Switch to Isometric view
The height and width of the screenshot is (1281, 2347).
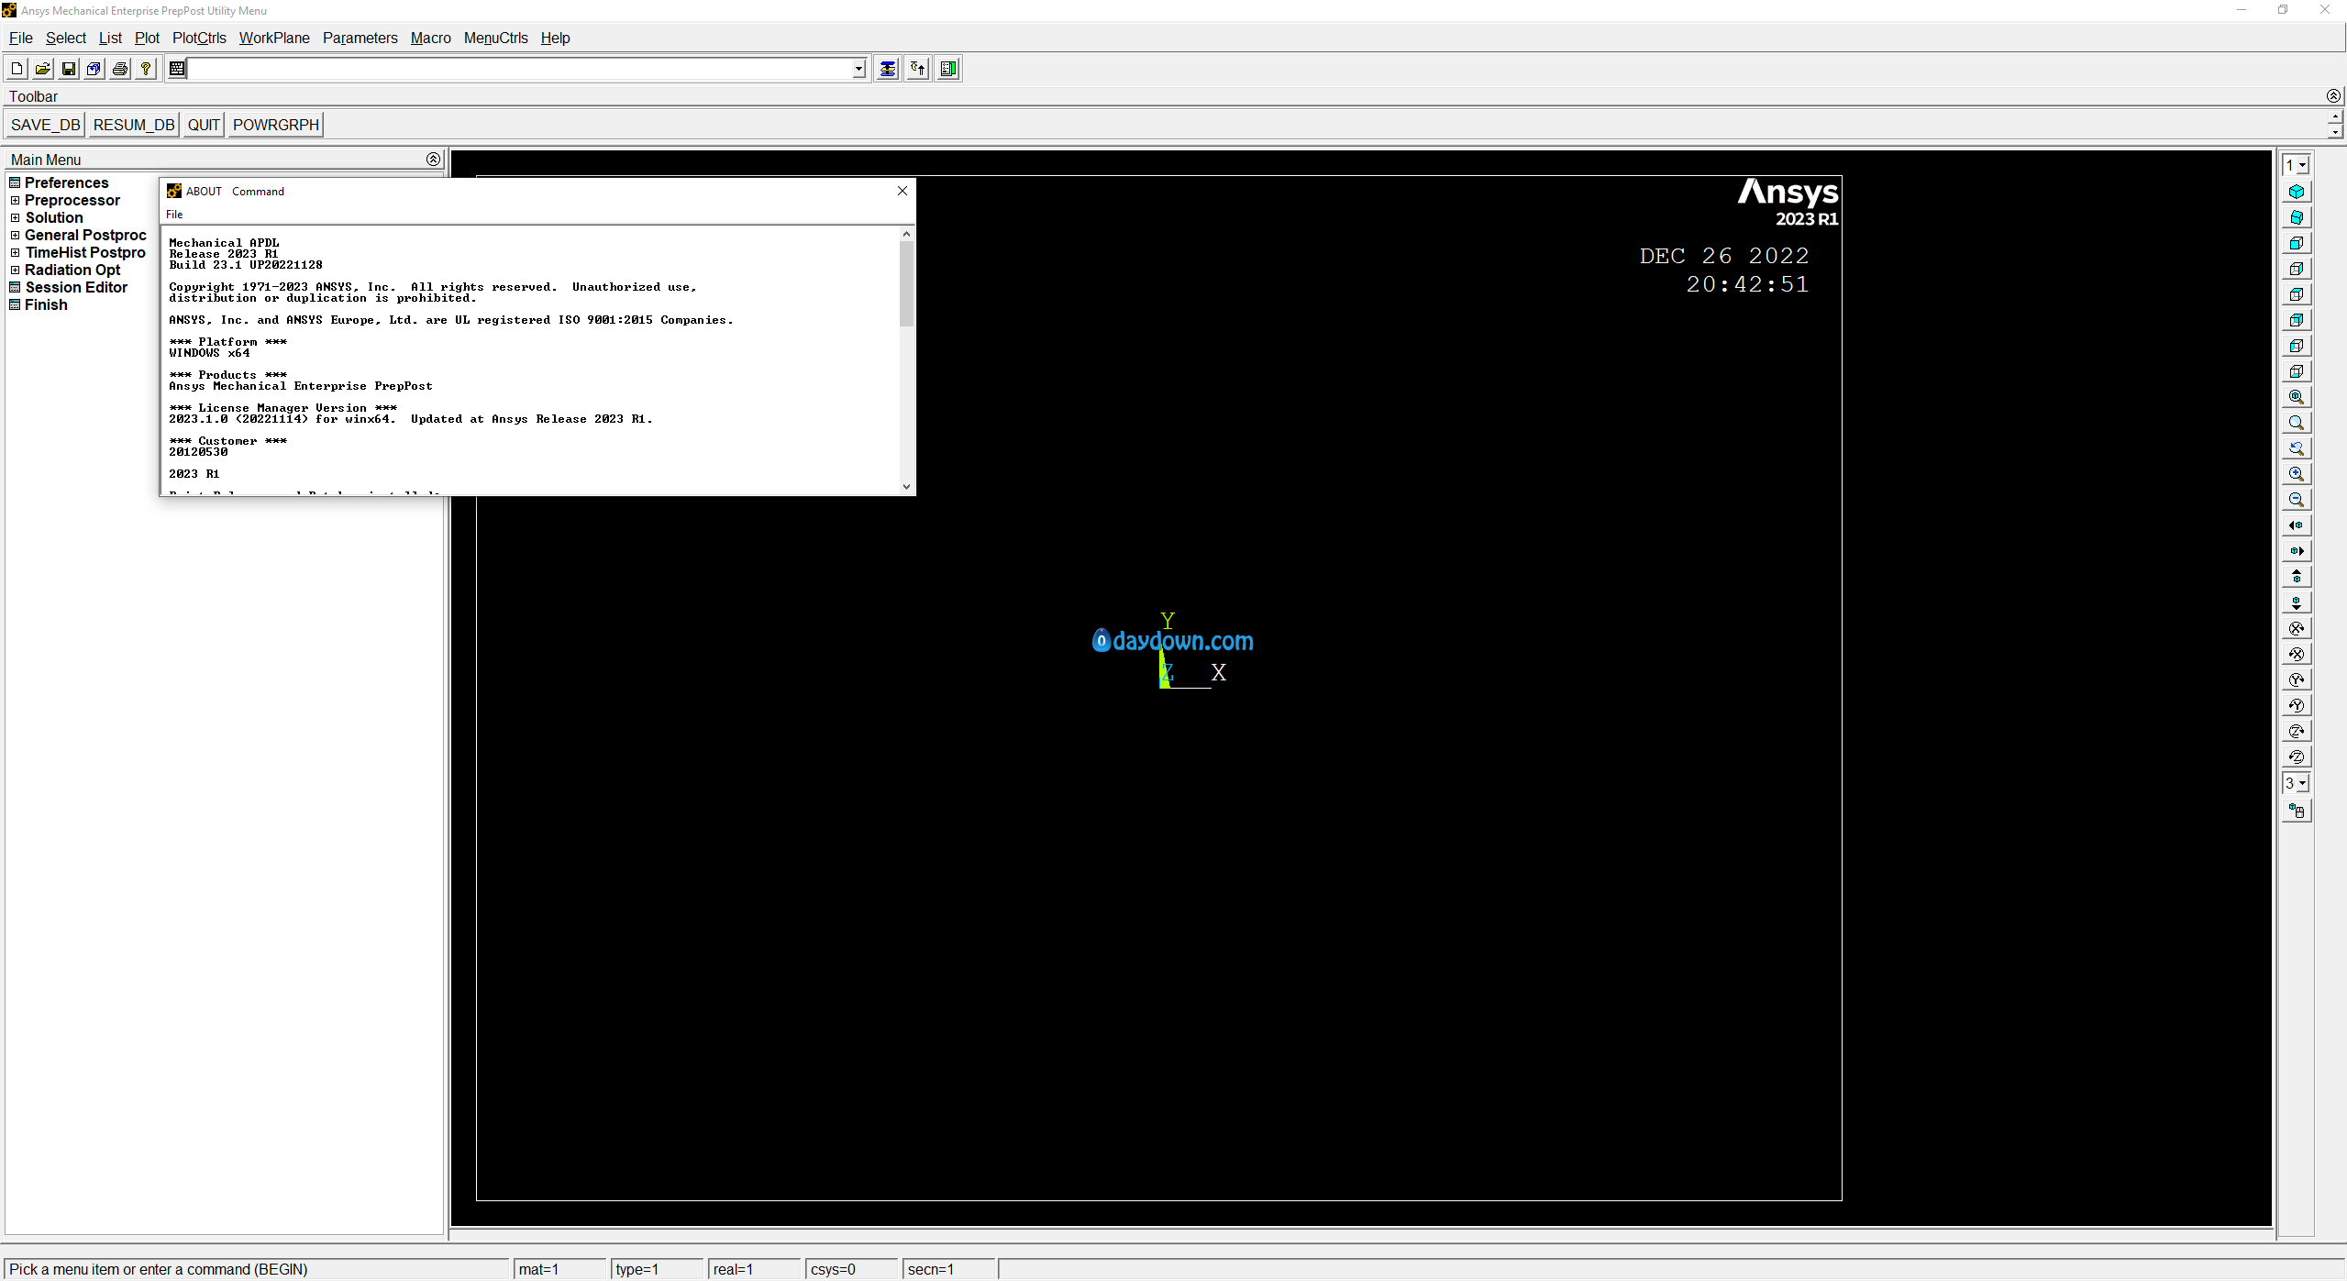pos(2297,192)
